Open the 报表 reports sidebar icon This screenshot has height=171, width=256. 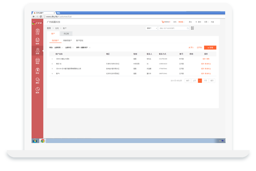pyautogui.click(x=37, y=90)
